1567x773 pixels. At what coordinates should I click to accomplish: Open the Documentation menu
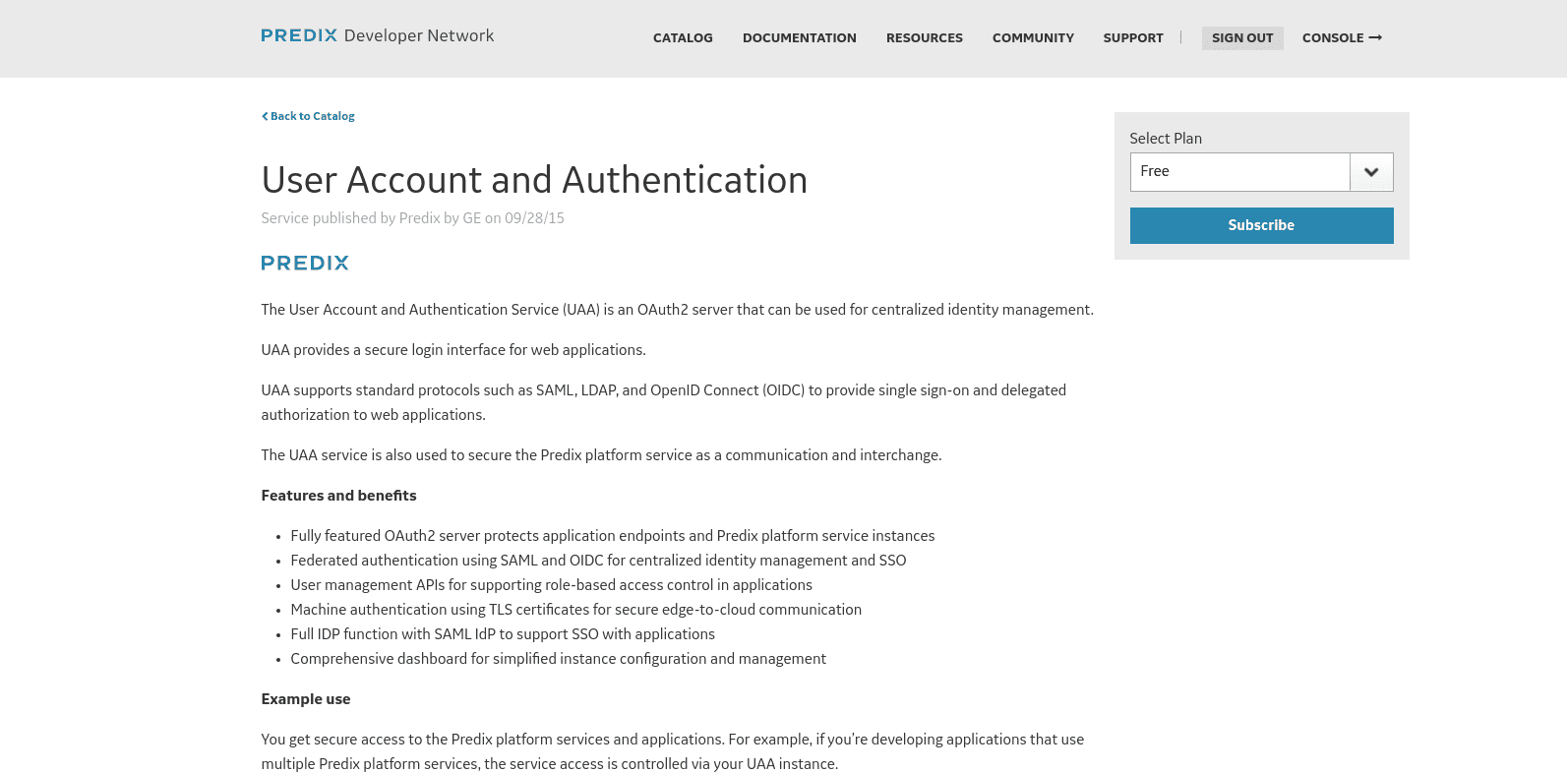point(800,38)
